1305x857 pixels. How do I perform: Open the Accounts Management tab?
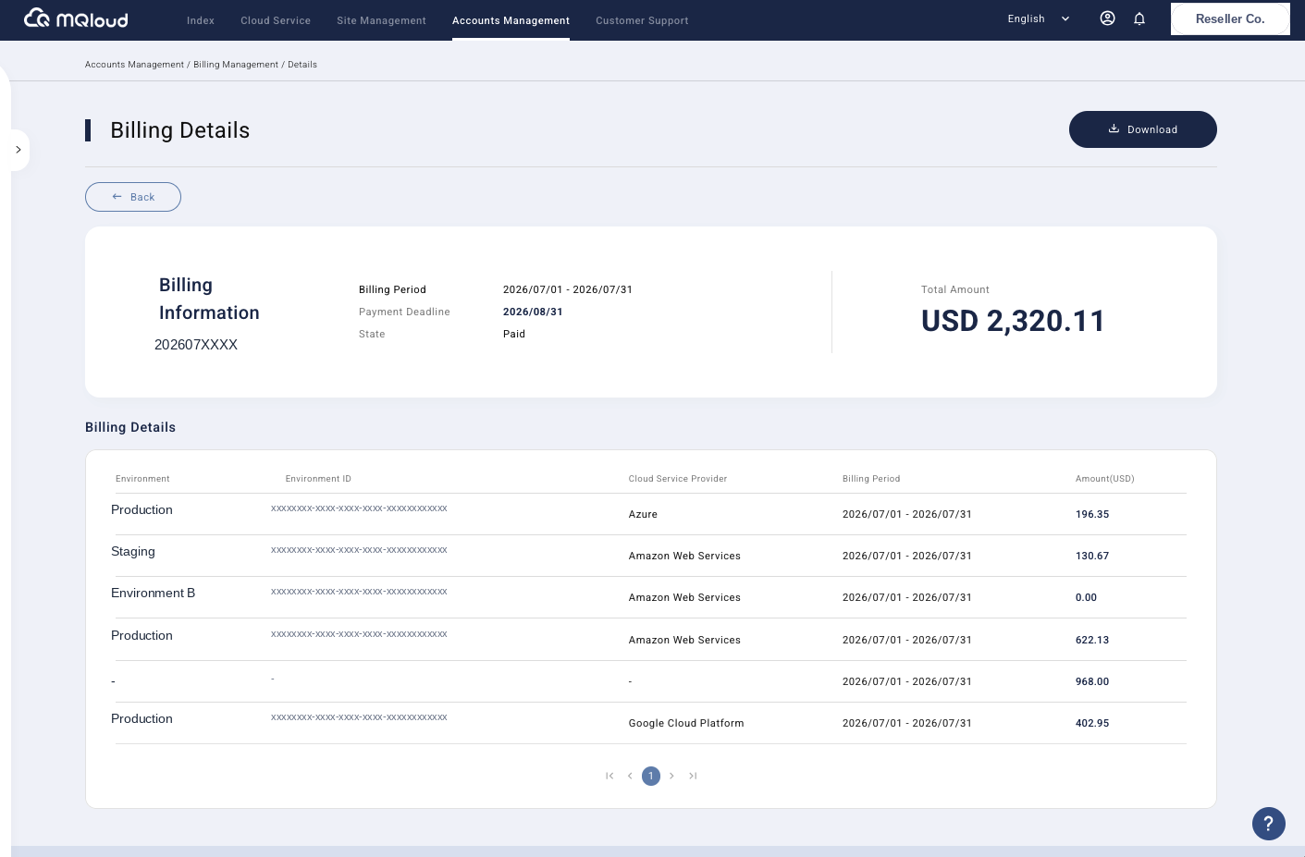click(x=511, y=20)
